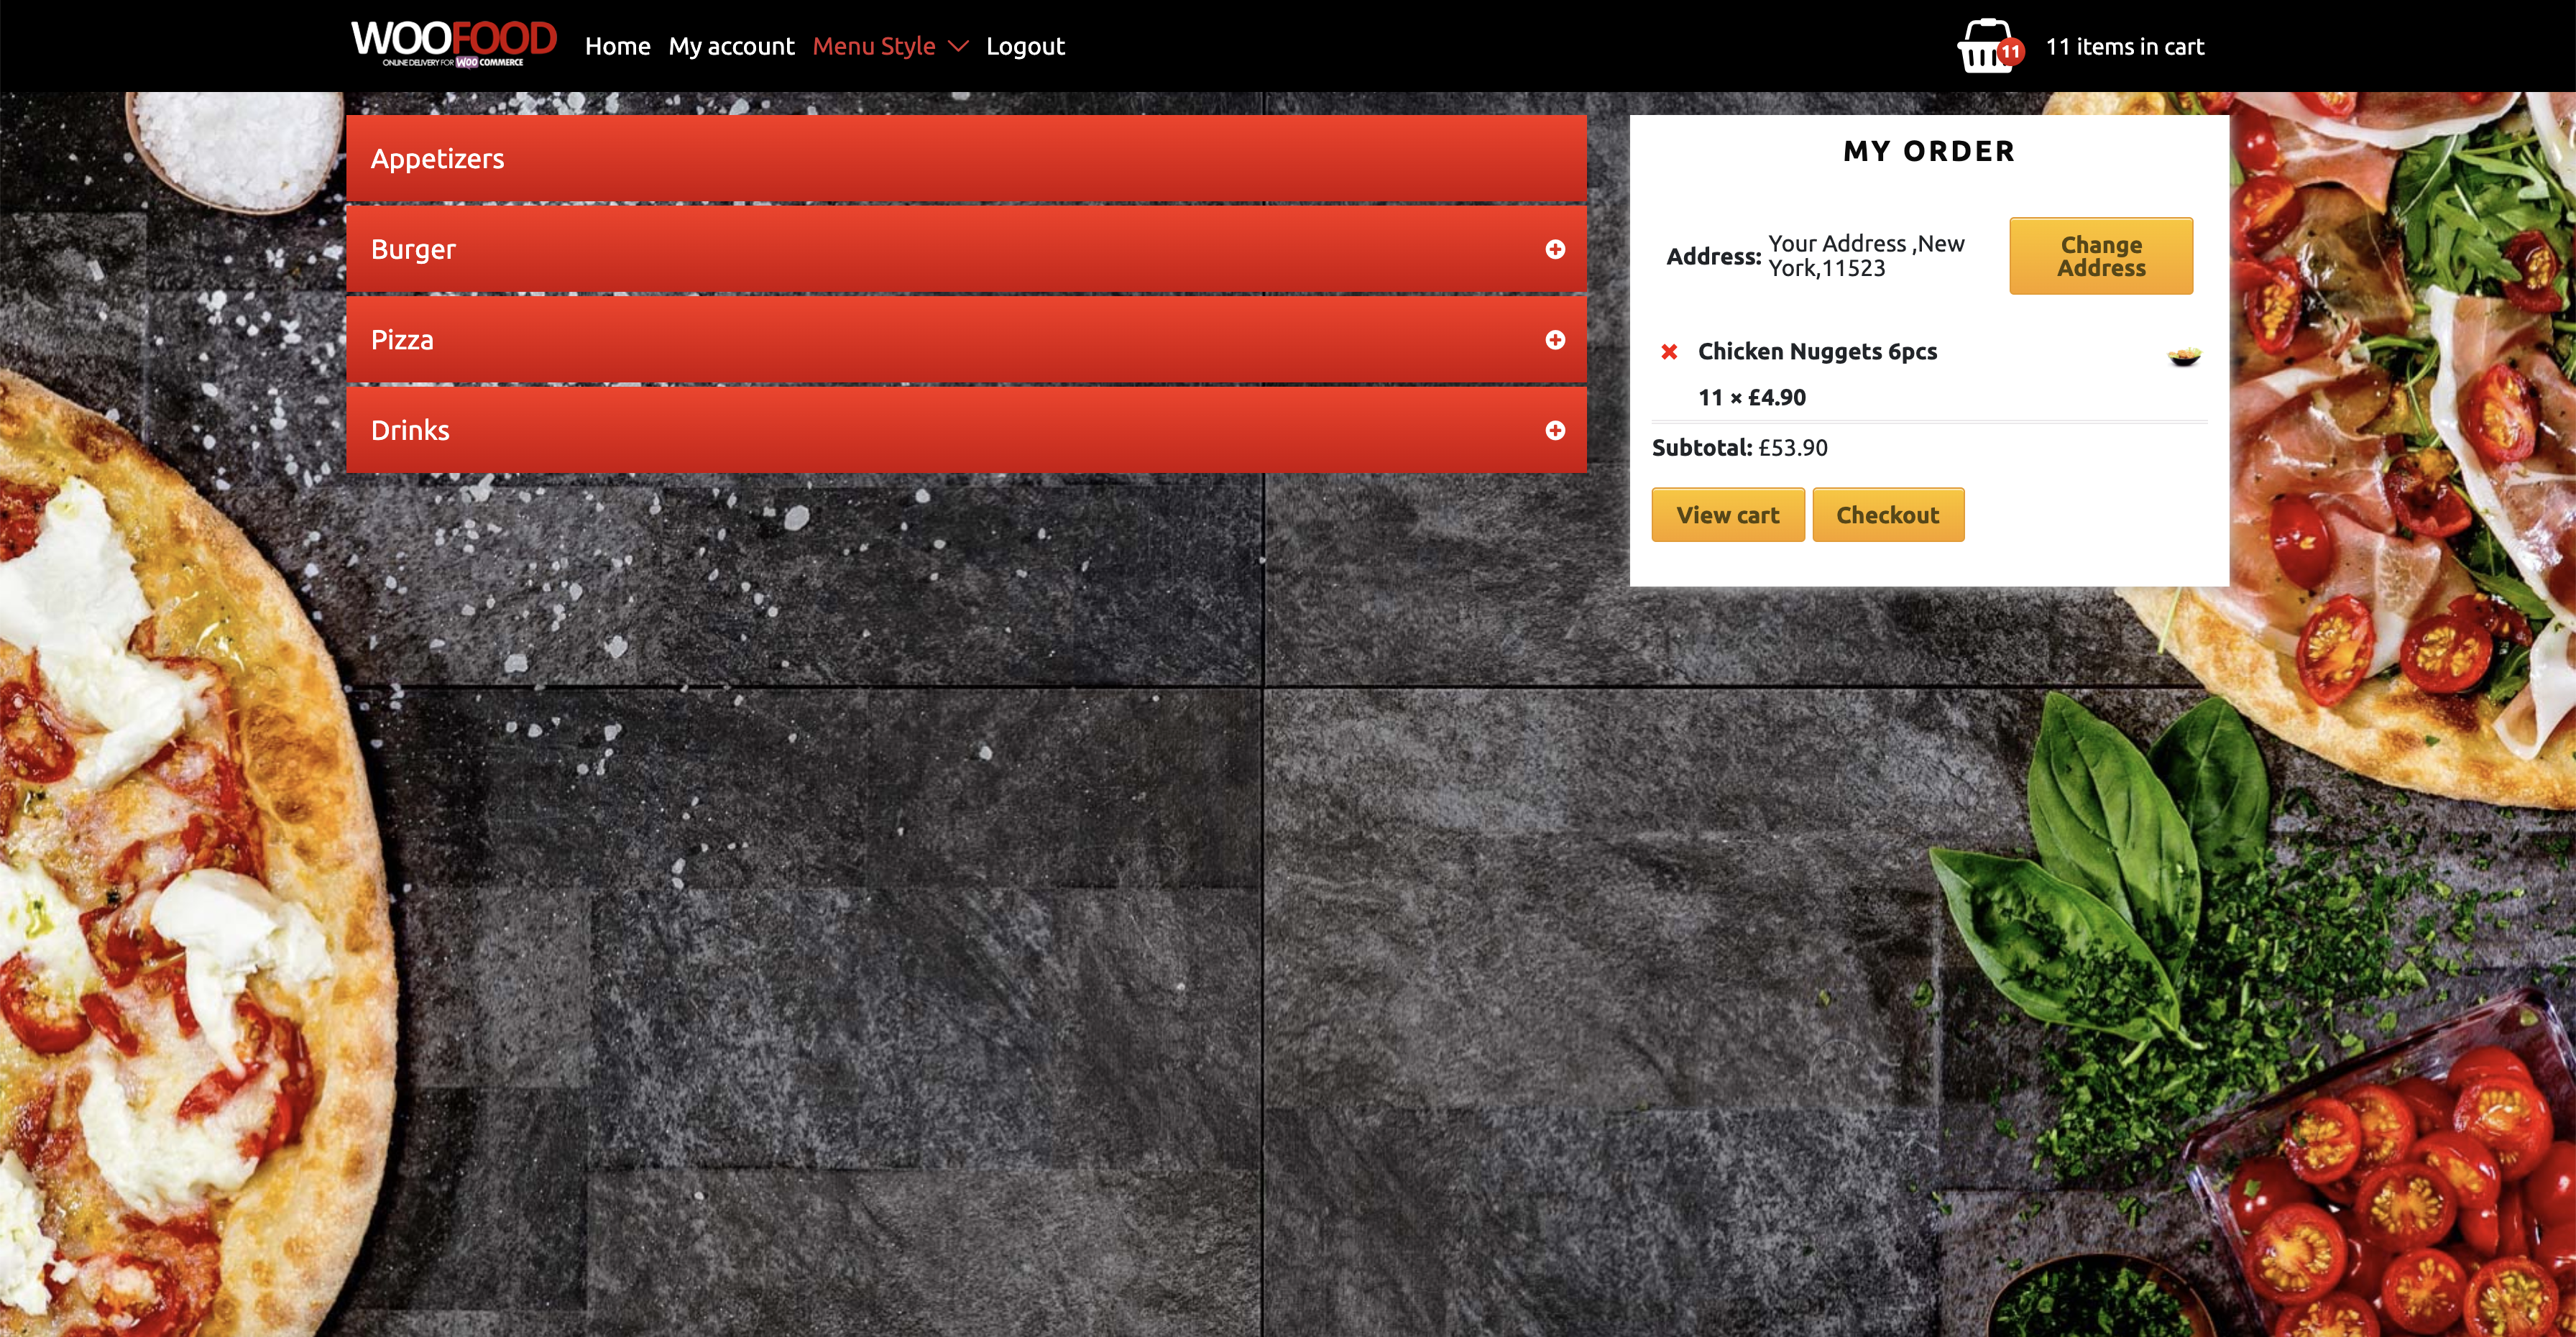
Task: Click the Subtotal £53.90 text
Action: [1739, 447]
